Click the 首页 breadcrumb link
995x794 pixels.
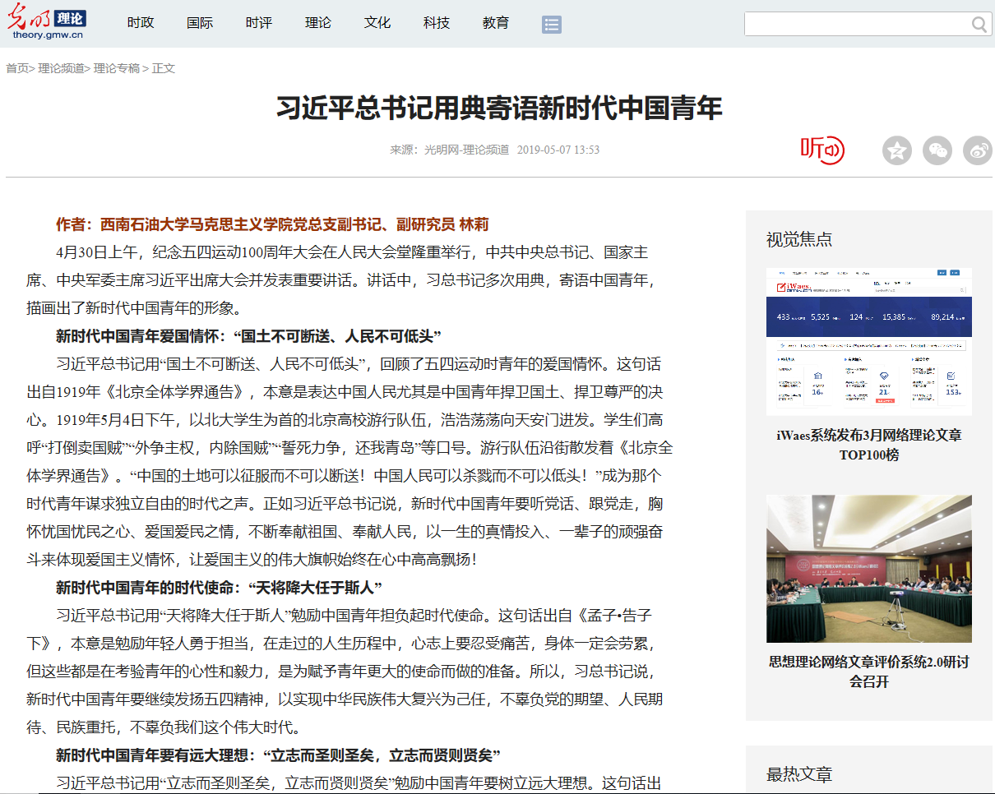click(x=17, y=68)
